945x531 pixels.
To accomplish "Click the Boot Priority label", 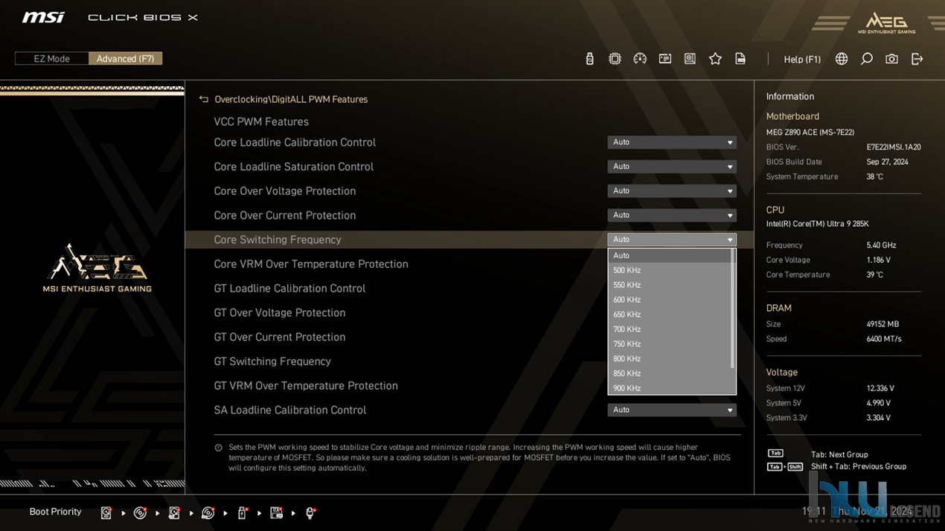I will coord(55,512).
